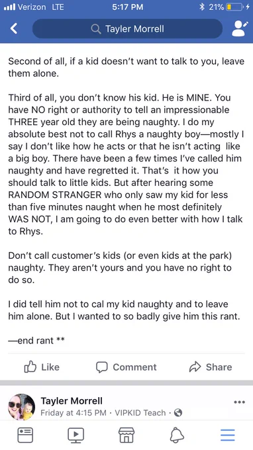Tap the Share arrow icon
The width and height of the screenshot is (253, 450).
click(195, 367)
